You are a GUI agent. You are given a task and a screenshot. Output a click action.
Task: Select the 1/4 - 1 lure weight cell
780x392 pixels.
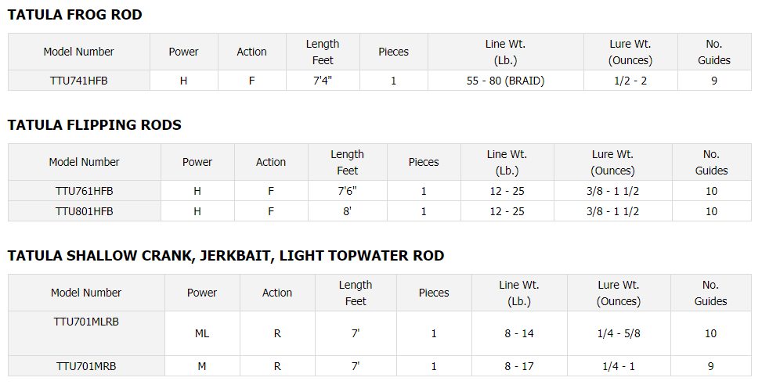619,365
